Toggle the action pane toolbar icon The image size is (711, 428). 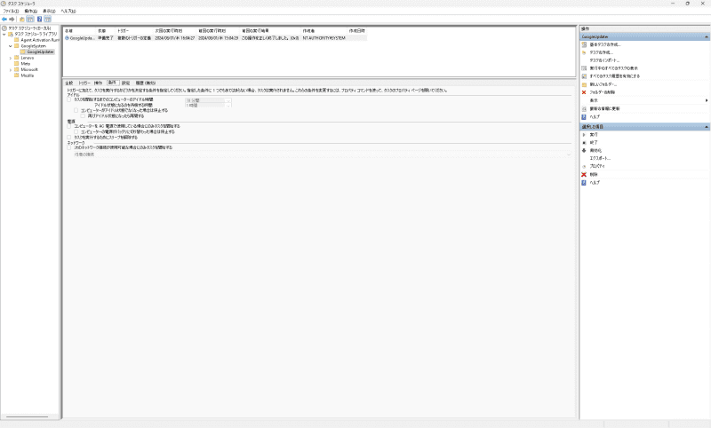click(x=48, y=19)
